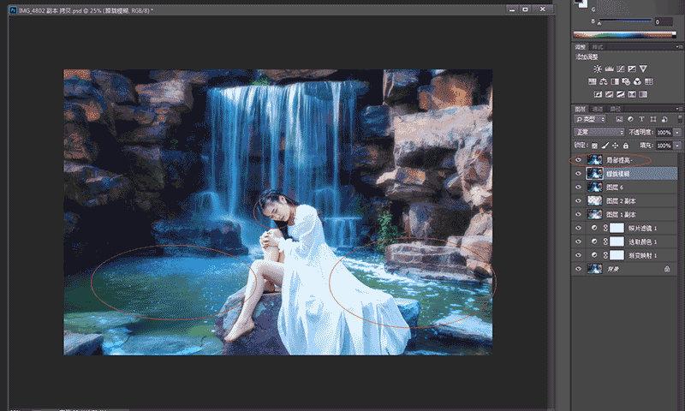The width and height of the screenshot is (685, 411).
Task: Add a Channel Mixer adjustment
Action: click(x=639, y=80)
